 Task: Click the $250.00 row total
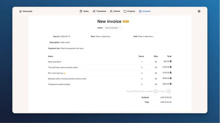point(166,84)
